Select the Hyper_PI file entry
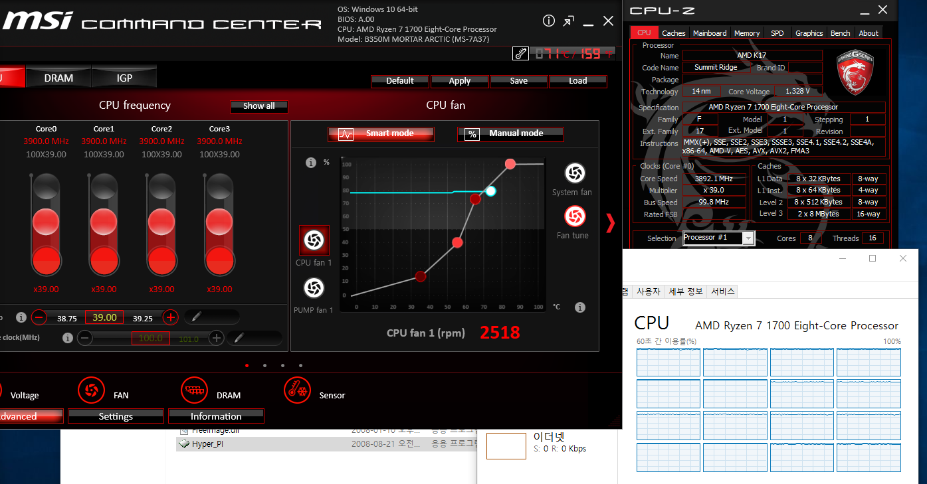The height and width of the screenshot is (484, 927). (x=207, y=444)
